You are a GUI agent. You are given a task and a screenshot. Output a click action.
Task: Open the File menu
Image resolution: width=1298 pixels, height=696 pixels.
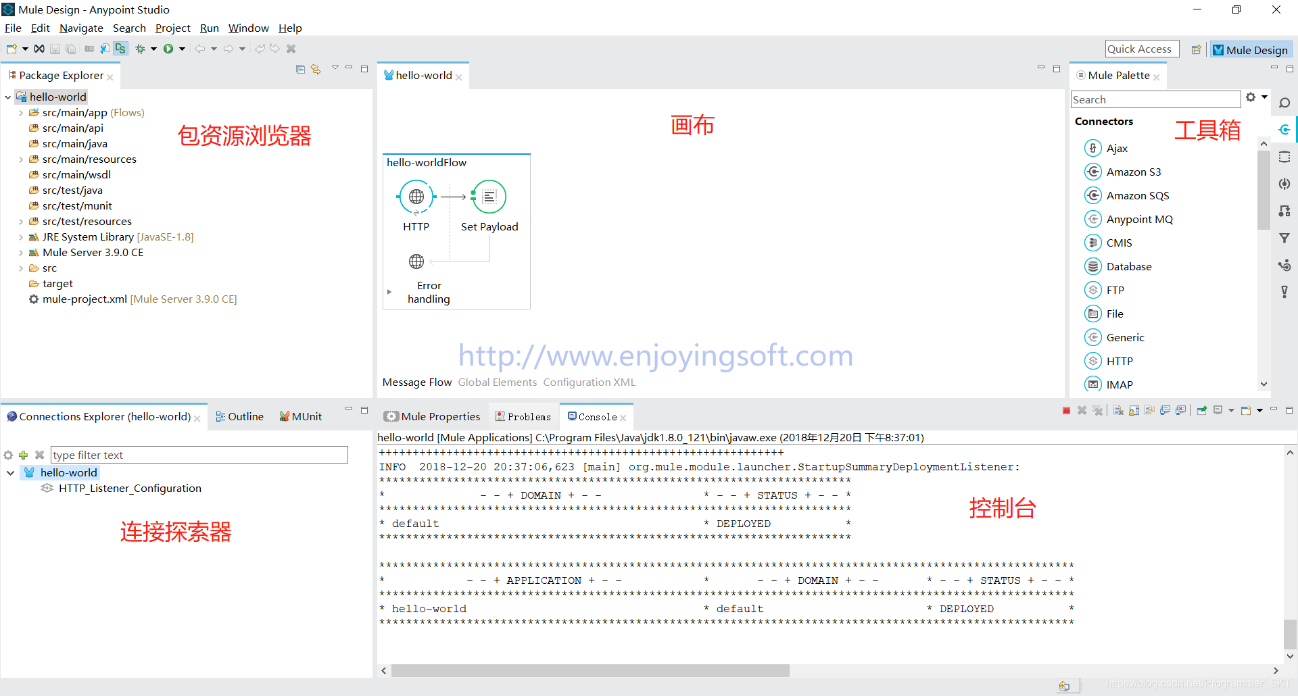(13, 28)
